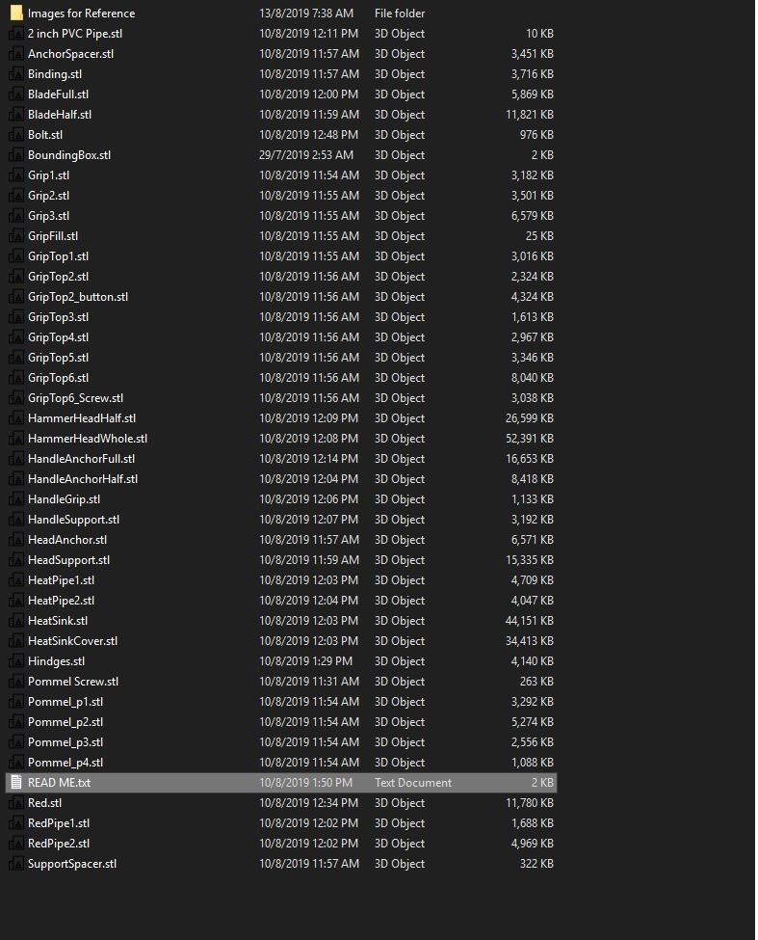This screenshot has width=758, height=940.
Task: Select the AnchorSpacer.stl file name
Action: click(x=70, y=54)
